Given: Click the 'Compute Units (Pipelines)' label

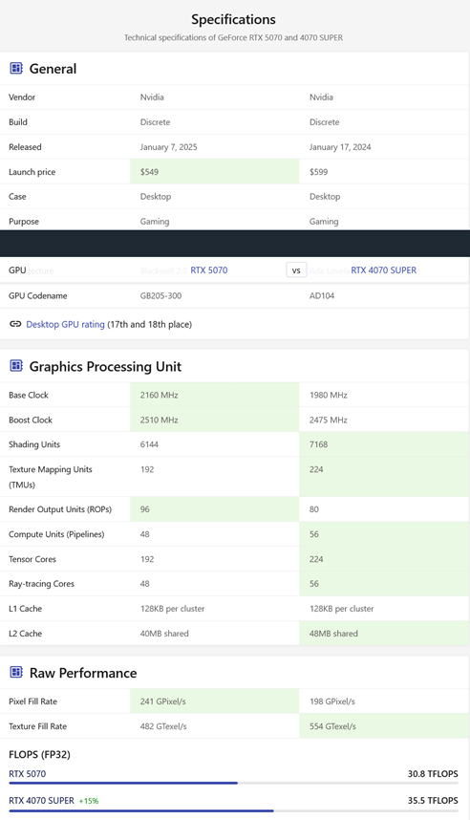Looking at the screenshot, I should [x=56, y=534].
